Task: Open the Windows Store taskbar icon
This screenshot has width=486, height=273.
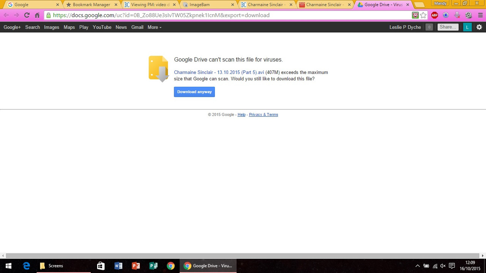Action: [x=101, y=266]
